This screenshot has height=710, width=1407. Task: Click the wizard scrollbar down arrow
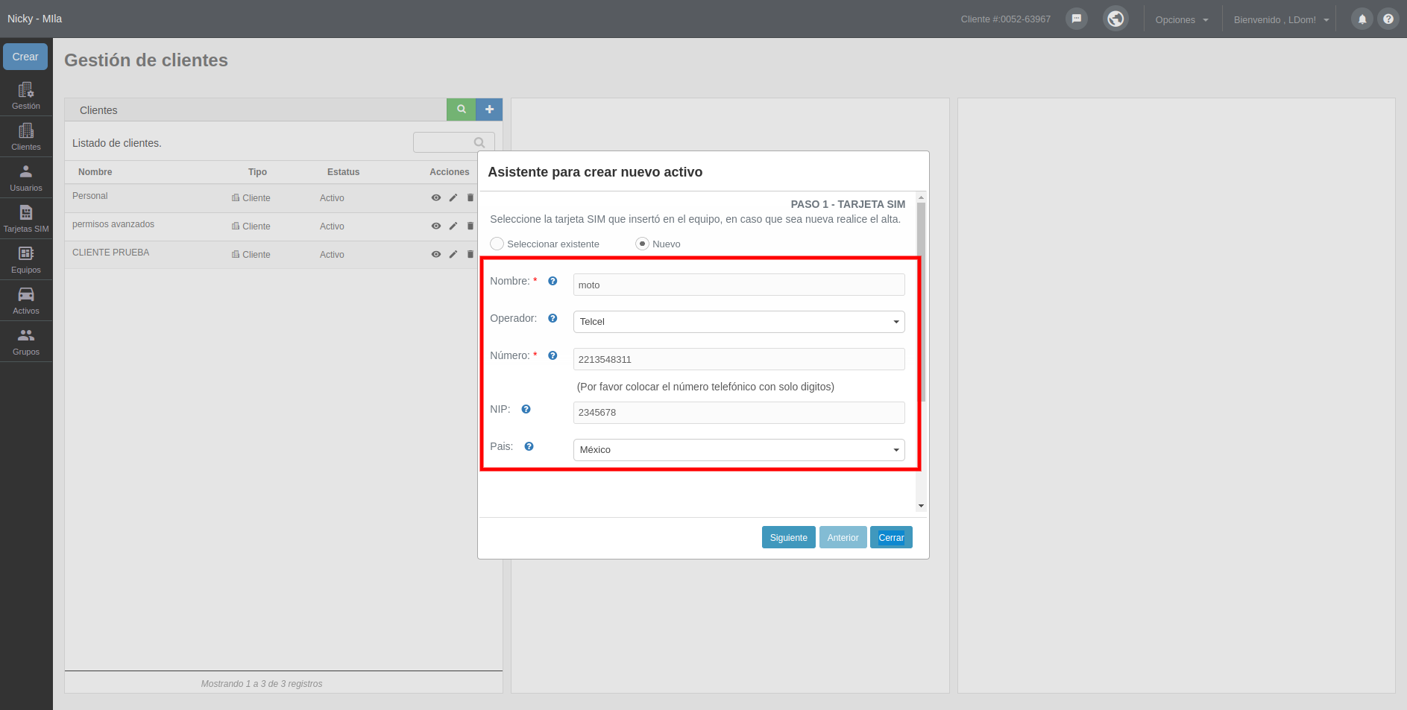click(x=921, y=506)
